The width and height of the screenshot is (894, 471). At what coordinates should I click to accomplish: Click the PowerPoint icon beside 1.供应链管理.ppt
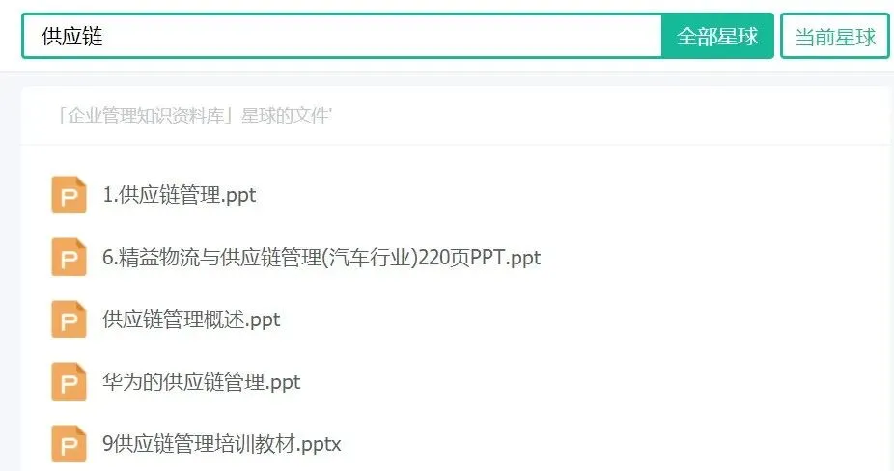69,195
